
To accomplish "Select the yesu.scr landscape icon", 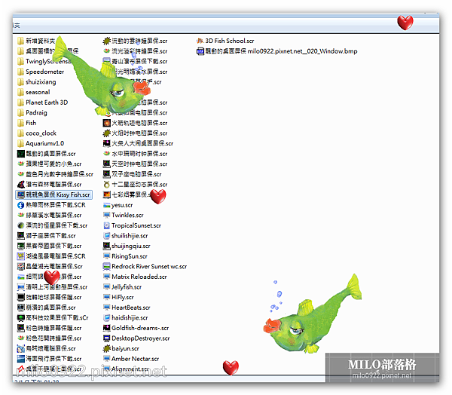I will point(107,205).
